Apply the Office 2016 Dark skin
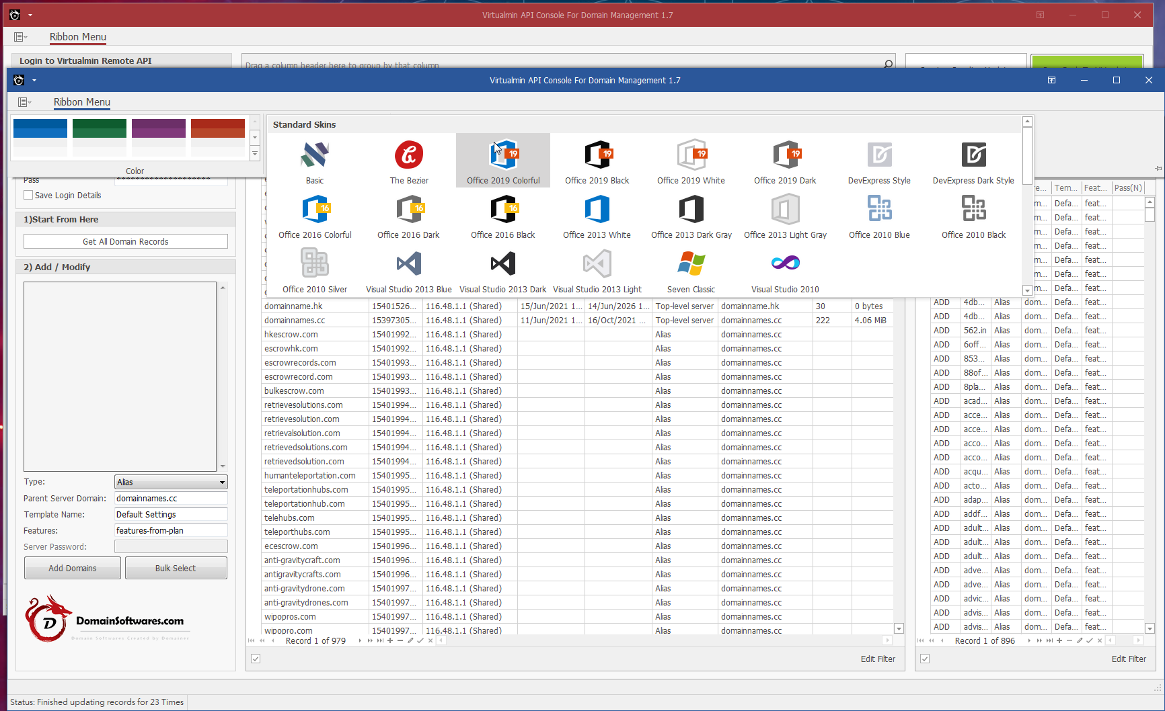This screenshot has height=711, width=1165. click(x=409, y=215)
